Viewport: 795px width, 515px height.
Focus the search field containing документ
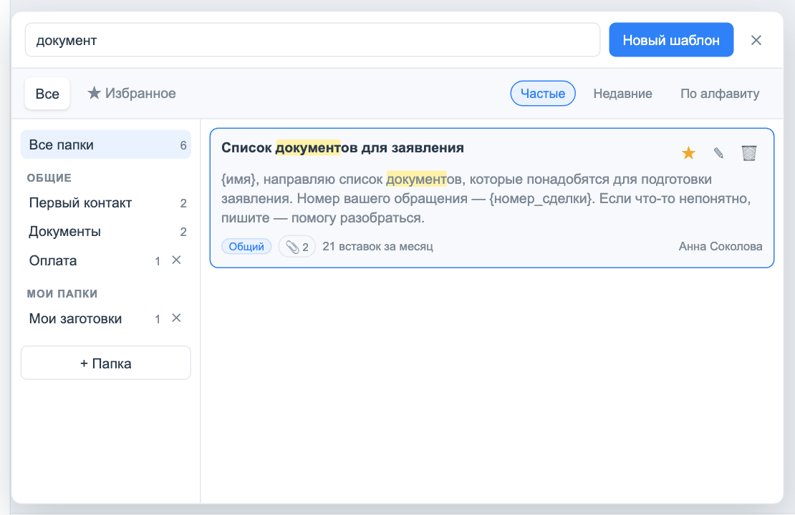(312, 40)
